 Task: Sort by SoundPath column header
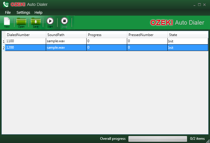click(x=66, y=35)
